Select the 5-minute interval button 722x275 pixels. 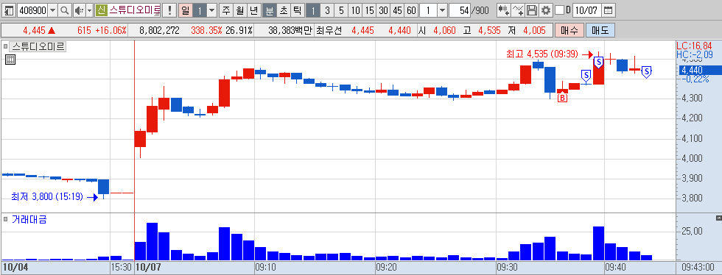341,10
